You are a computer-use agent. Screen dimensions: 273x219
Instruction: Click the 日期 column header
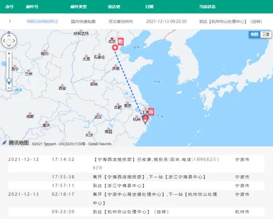pyautogui.click(x=149, y=7)
